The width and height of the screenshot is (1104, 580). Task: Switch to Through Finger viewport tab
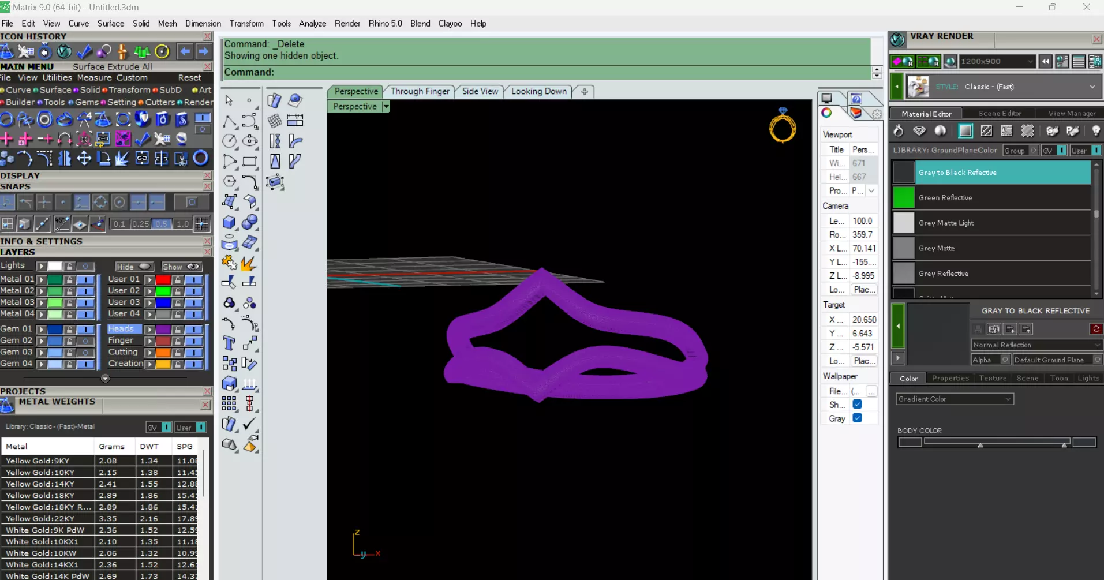(x=420, y=91)
